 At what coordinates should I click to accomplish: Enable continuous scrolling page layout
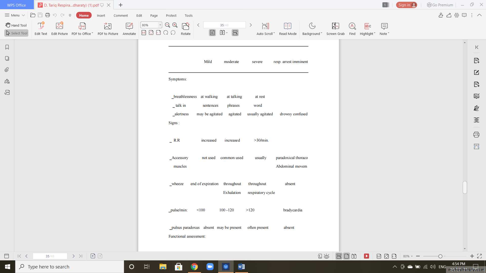(235, 33)
